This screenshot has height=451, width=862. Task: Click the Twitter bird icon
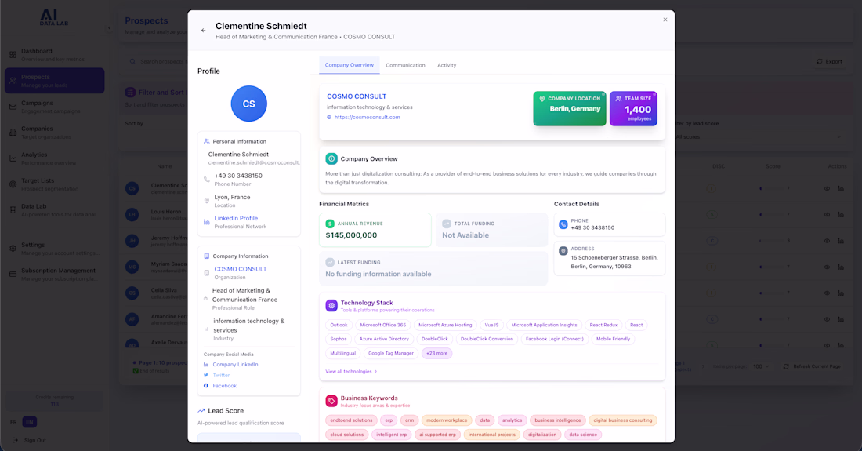206,375
